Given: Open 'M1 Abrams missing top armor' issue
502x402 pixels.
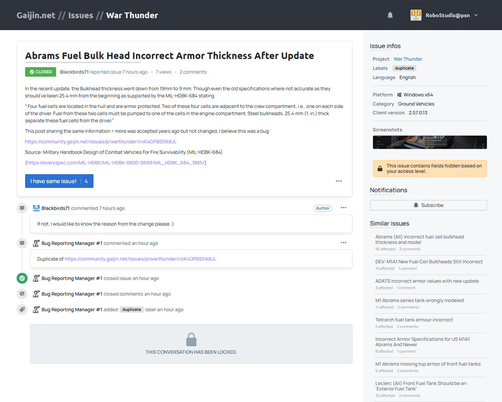Looking at the screenshot, I should click(428, 364).
